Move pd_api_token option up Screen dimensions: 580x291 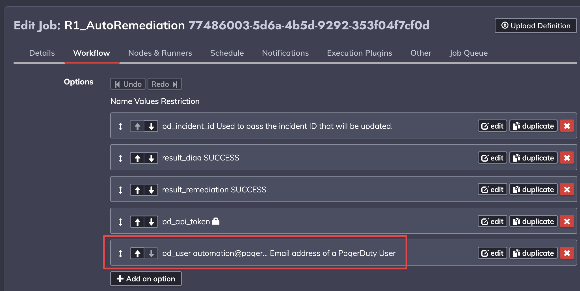tap(137, 221)
